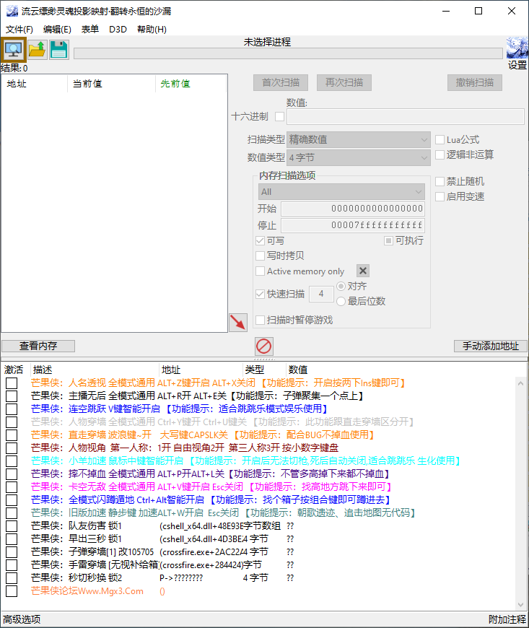Open the 帮助(H) menu
This screenshot has width=529, height=628.
[x=152, y=30]
